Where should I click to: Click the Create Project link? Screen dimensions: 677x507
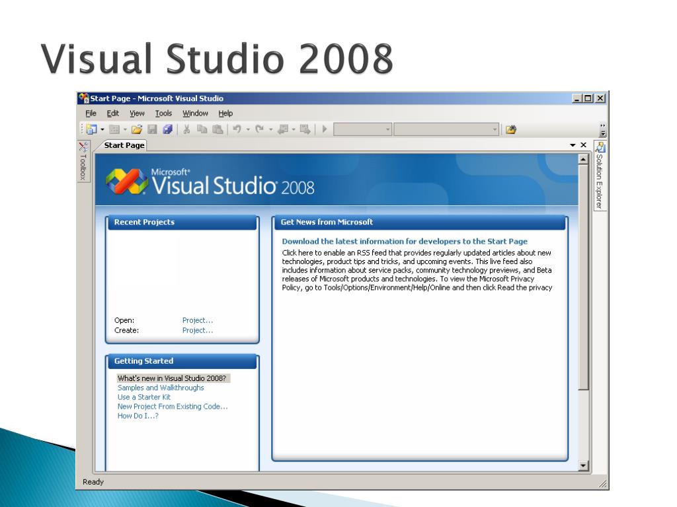tap(197, 330)
